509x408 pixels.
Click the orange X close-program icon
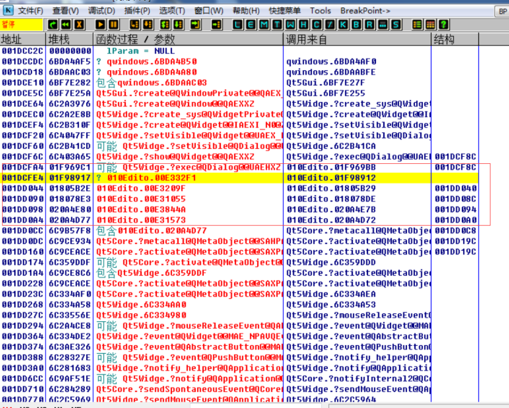(79, 24)
